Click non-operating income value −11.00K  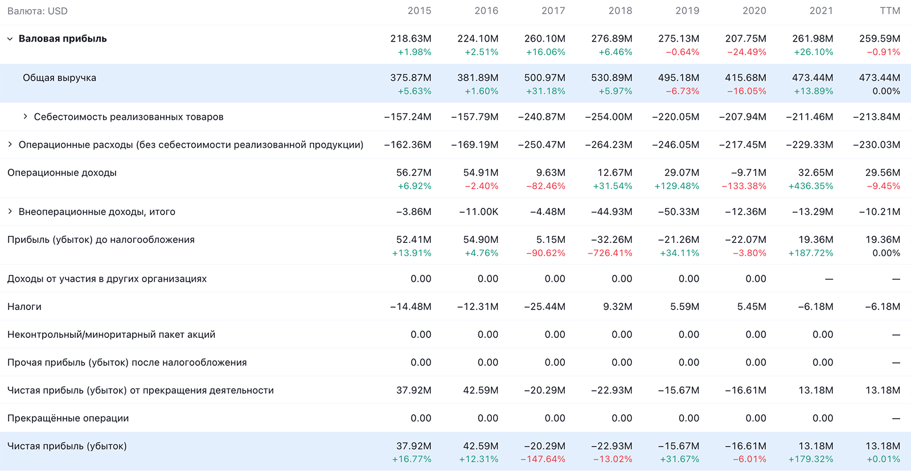coord(479,212)
